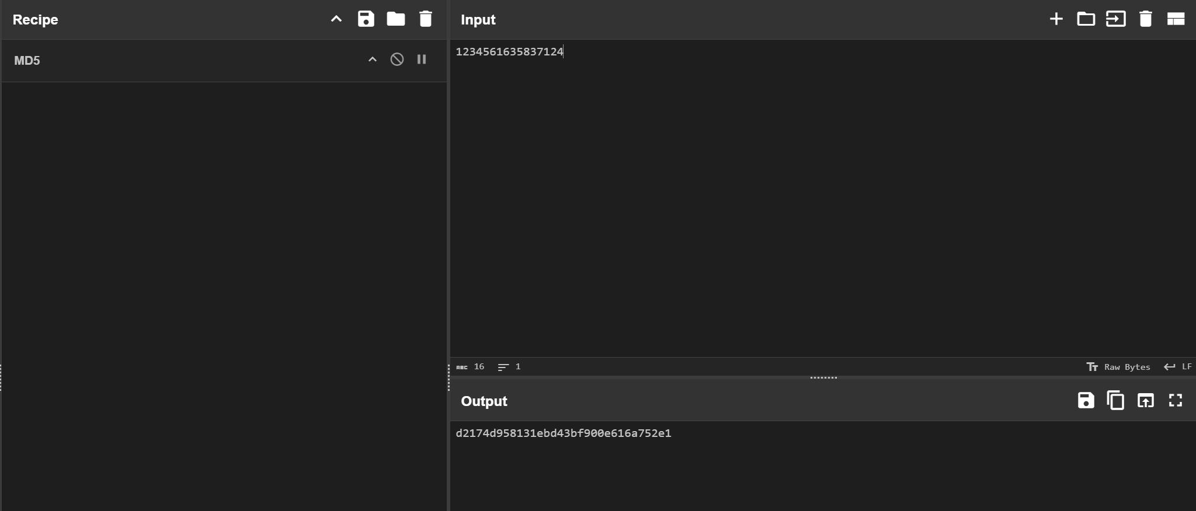The image size is (1196, 511).
Task: Open the Raw Bytes character encoding selector
Action: (1118, 367)
